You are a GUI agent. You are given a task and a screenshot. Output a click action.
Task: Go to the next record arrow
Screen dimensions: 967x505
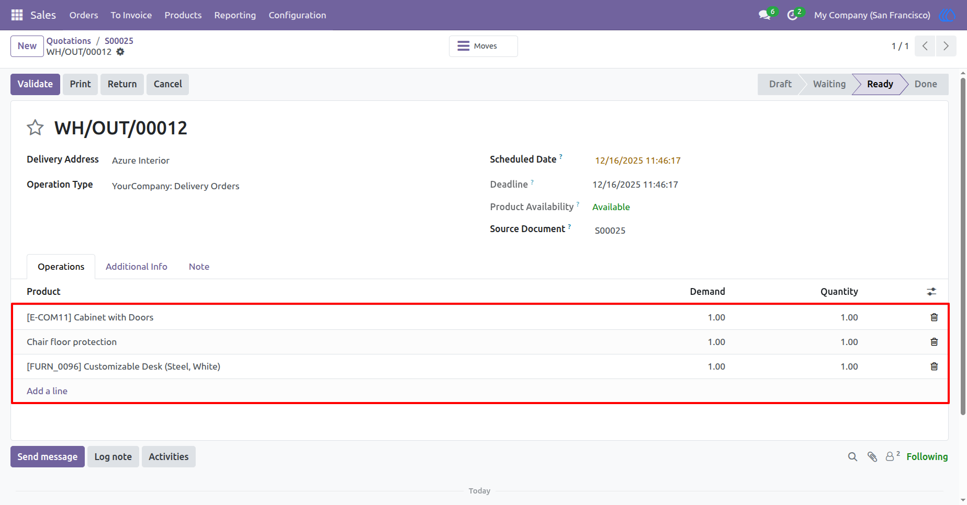point(946,46)
